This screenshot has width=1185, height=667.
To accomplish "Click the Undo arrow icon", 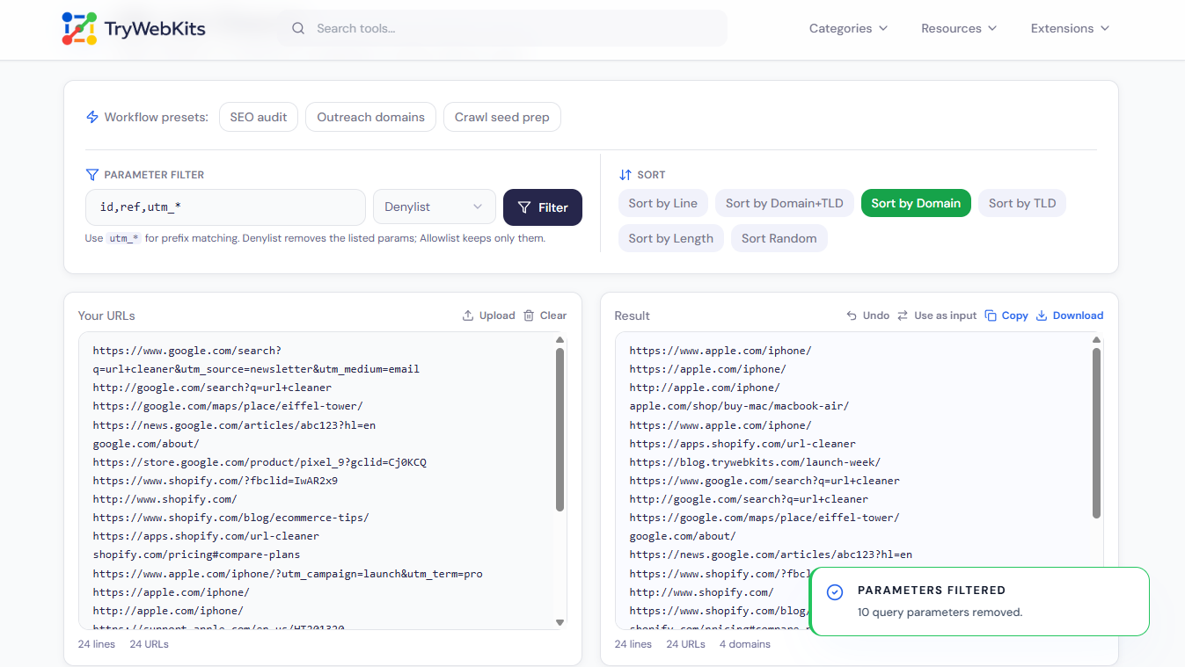I will [x=852, y=315].
